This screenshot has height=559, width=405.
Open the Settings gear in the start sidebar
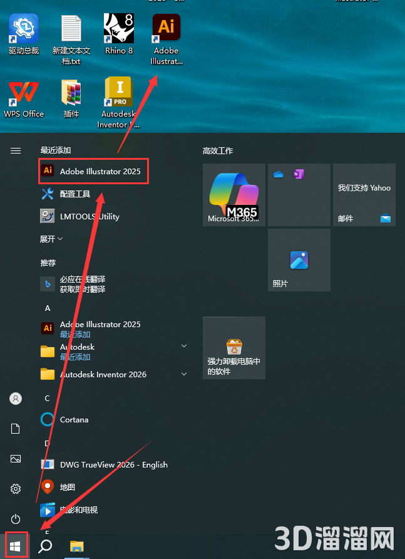pos(16,488)
